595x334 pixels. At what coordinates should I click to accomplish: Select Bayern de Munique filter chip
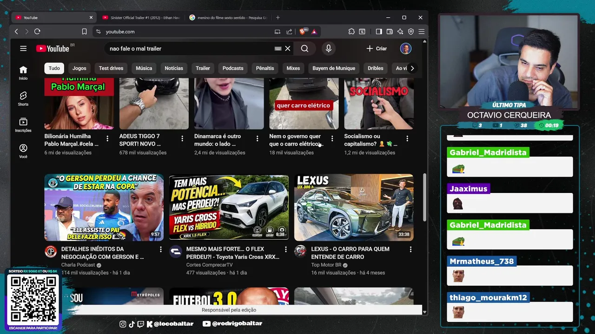334,68
